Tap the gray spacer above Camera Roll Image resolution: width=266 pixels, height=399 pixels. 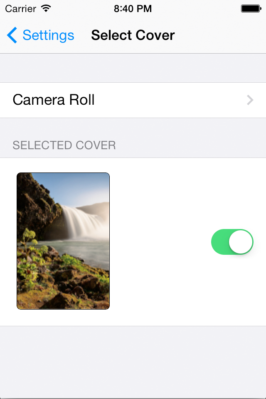pyautogui.click(x=133, y=68)
